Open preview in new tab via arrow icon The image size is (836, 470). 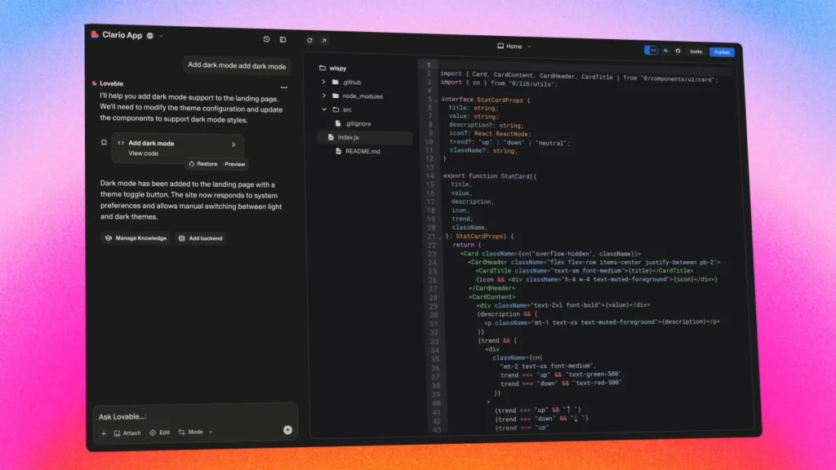[x=324, y=39]
